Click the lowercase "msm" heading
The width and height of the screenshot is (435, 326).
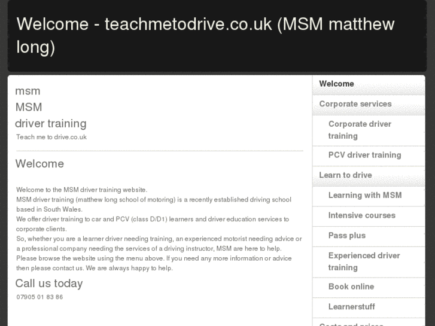tap(28, 91)
